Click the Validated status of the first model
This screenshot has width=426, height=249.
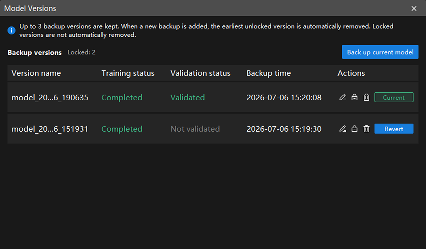[188, 97]
